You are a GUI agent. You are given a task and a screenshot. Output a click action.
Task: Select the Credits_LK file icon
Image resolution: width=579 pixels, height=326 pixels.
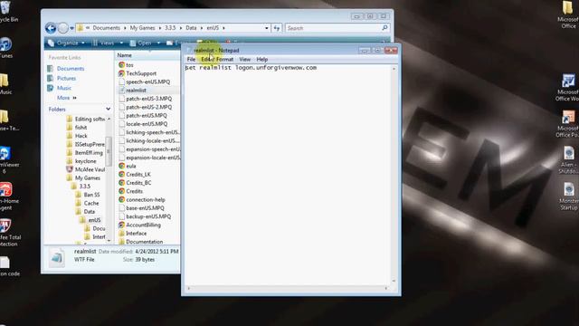coord(122,175)
